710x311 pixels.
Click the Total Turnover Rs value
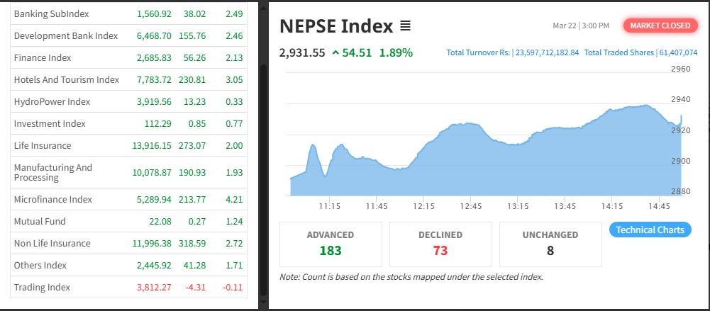click(x=545, y=53)
